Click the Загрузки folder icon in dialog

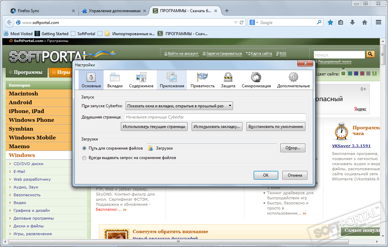click(150, 148)
